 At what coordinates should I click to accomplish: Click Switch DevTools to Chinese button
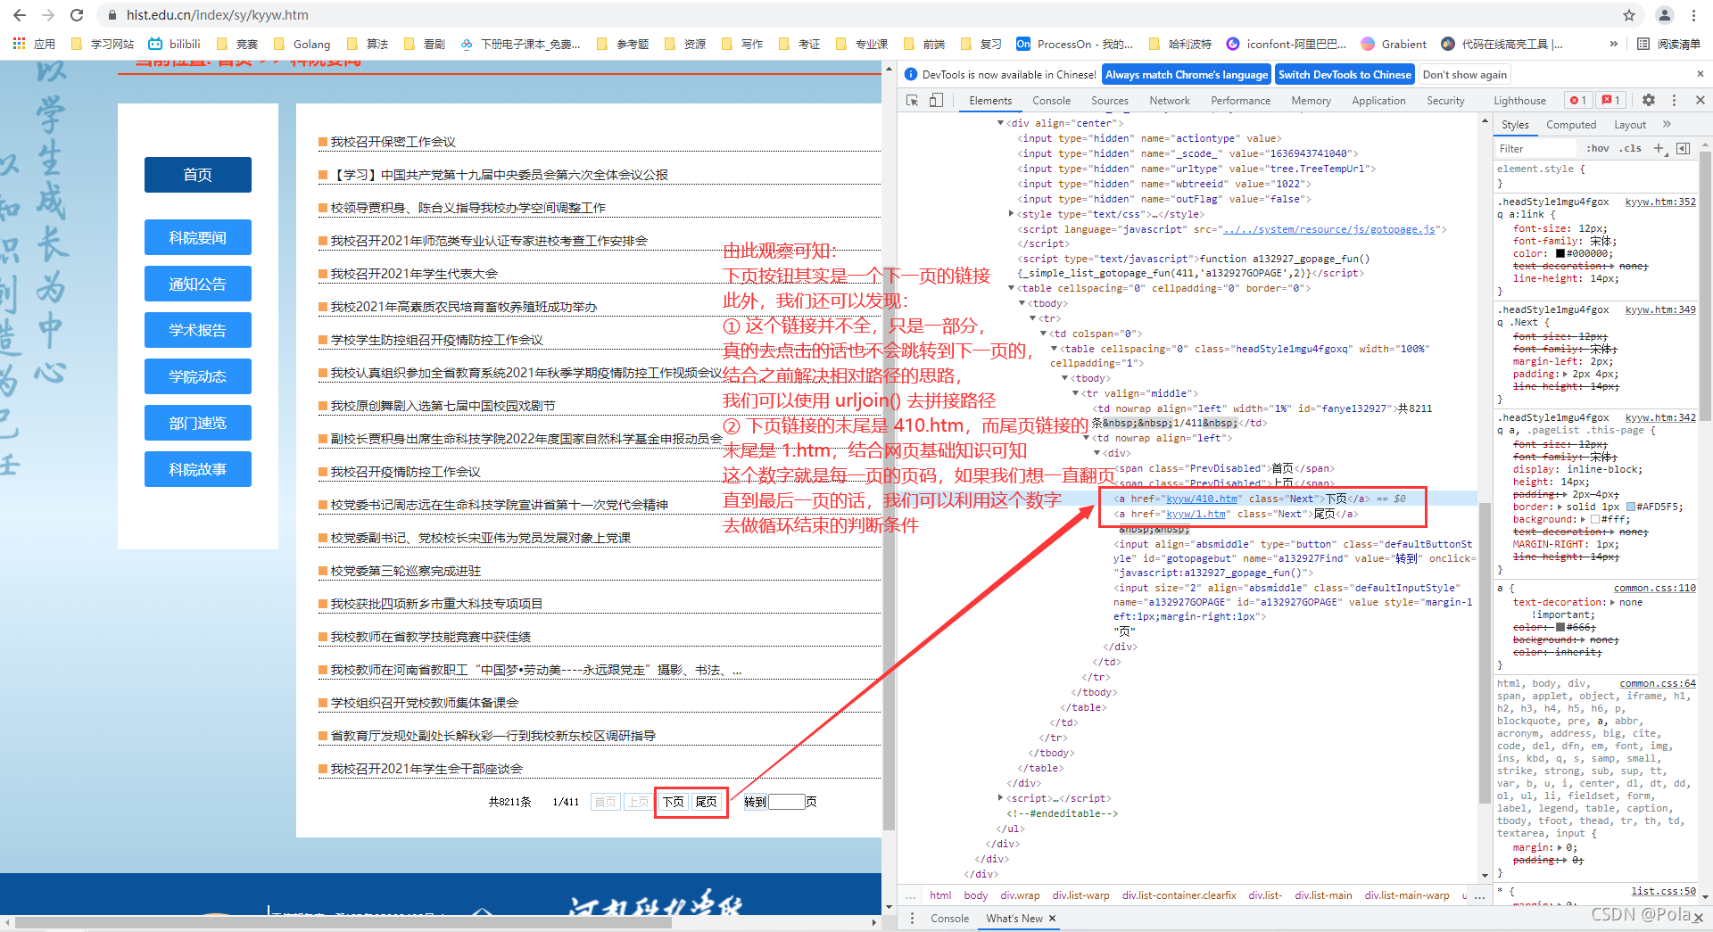pyautogui.click(x=1345, y=75)
